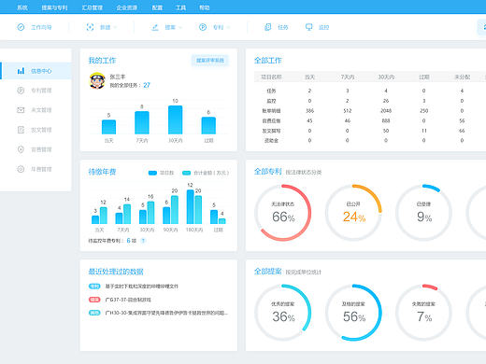
Task: Open the 官费管理 icon in sidebar
Action: (21, 149)
